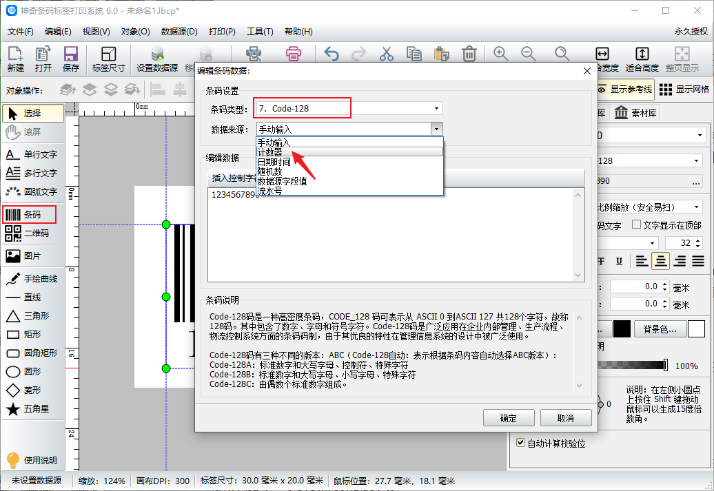Click the undo arrow icon
The height and width of the screenshot is (491, 714).
[331, 54]
